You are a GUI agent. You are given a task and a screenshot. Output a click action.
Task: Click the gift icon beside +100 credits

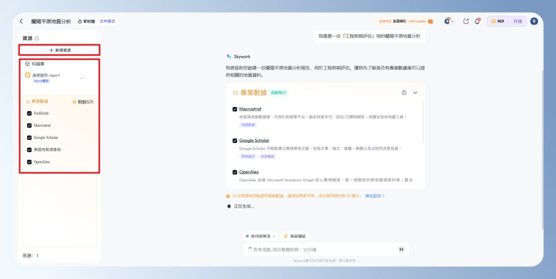pos(430,21)
